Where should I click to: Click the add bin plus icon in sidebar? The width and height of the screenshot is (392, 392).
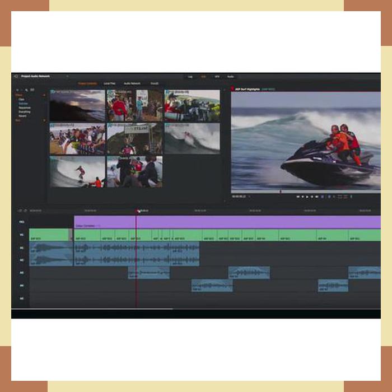click(x=17, y=90)
